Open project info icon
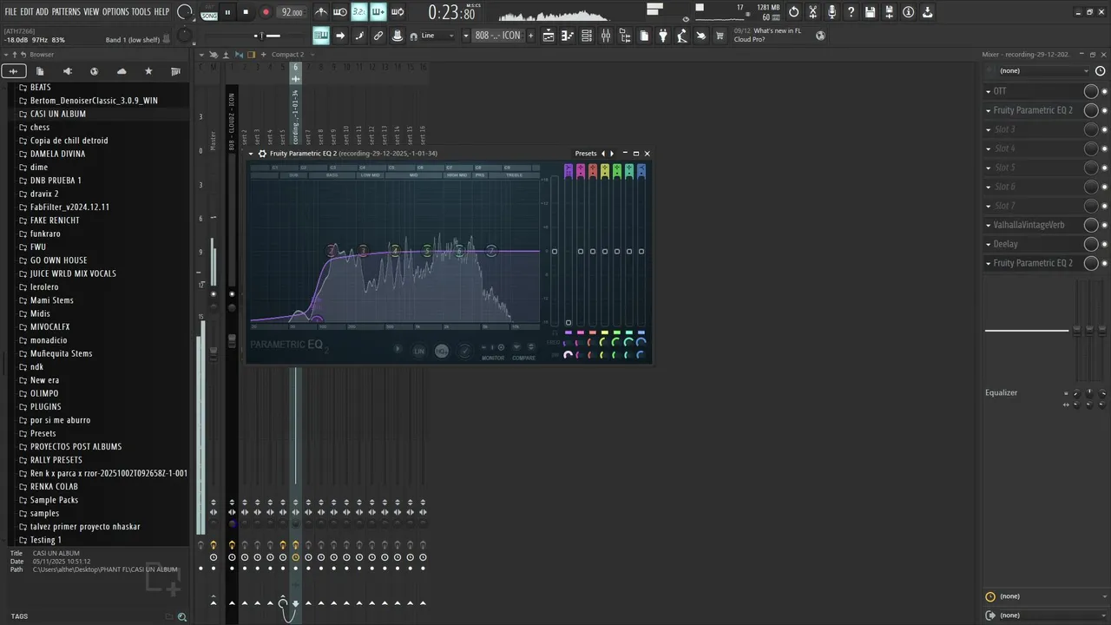Image resolution: width=1111 pixels, height=625 pixels. (908, 12)
